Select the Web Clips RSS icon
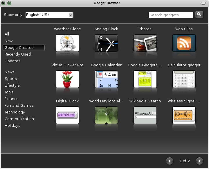This screenshot has width=209, height=169. pyautogui.click(x=184, y=43)
